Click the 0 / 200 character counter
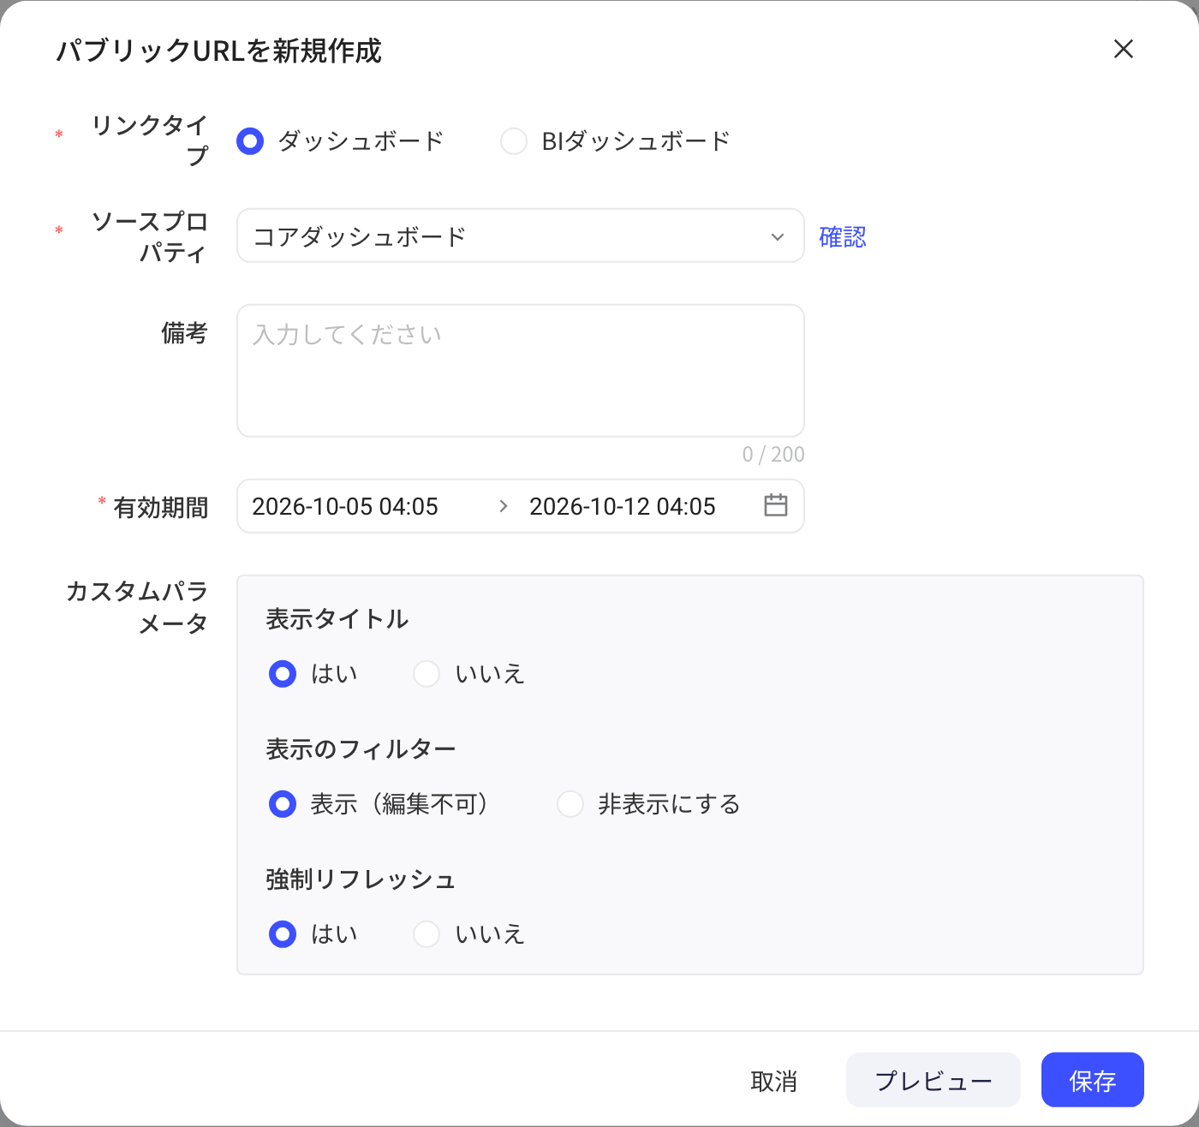1199x1127 pixels. click(x=773, y=454)
